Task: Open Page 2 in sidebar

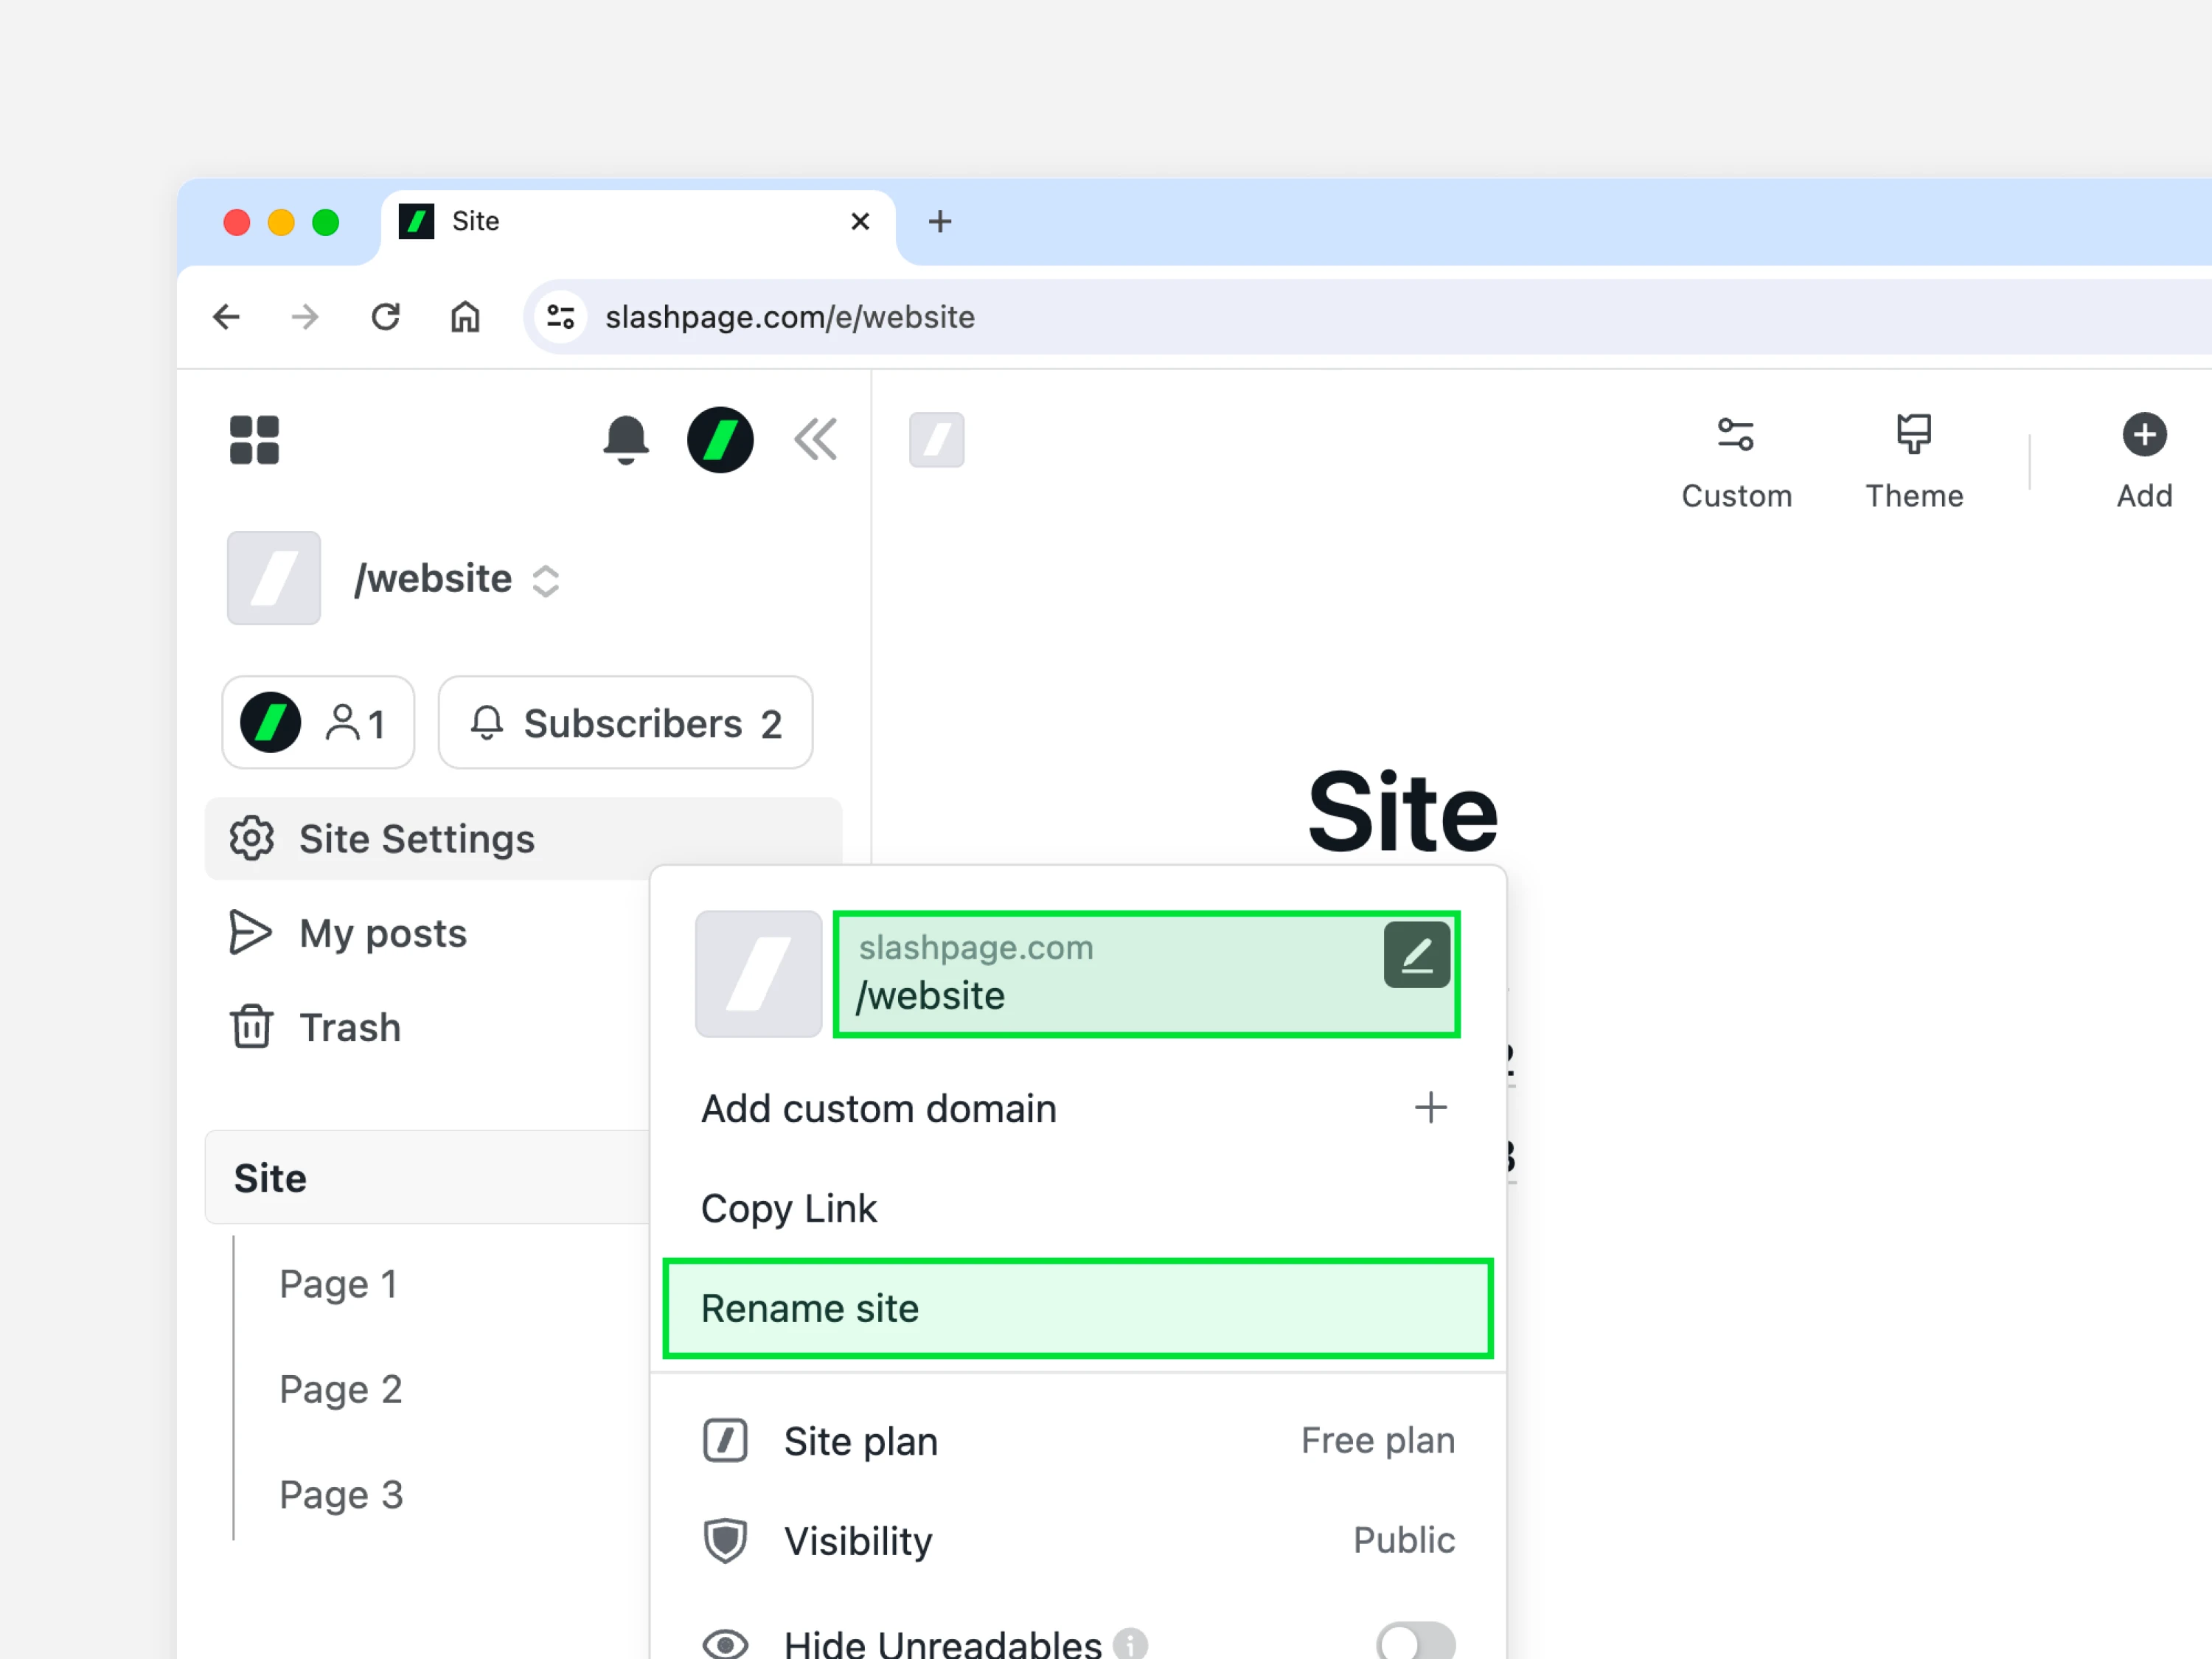Action: [340, 1389]
